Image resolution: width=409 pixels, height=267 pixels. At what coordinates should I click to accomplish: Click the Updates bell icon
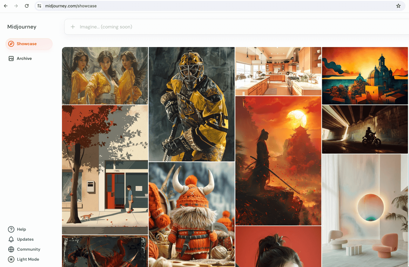(11, 239)
